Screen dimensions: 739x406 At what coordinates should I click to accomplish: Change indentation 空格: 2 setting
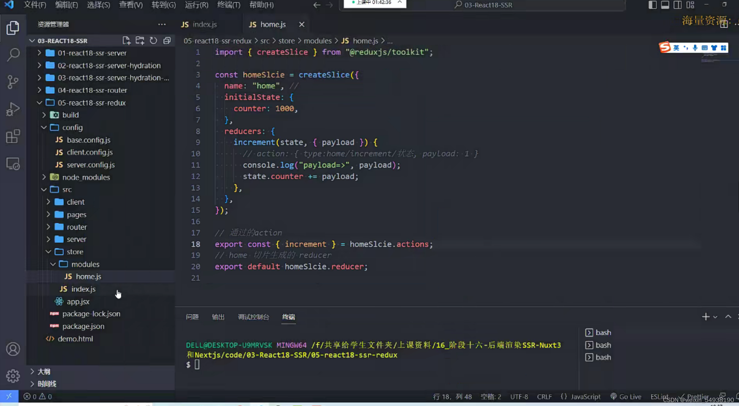(491, 397)
